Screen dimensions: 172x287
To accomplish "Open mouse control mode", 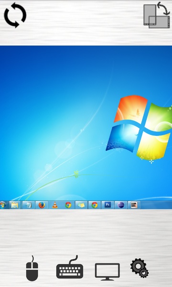I will pyautogui.click(x=32, y=268).
